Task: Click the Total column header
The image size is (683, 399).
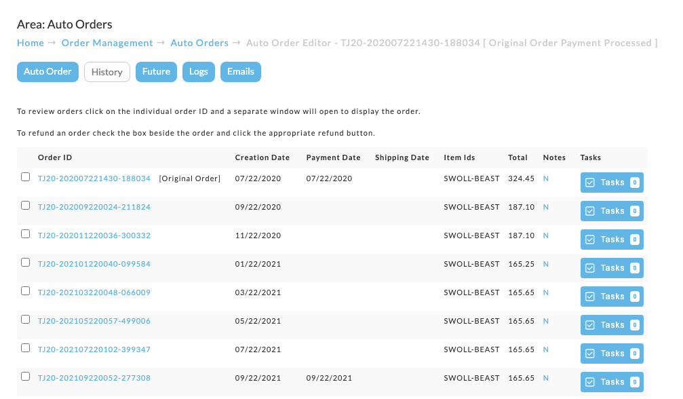Action: pos(518,157)
